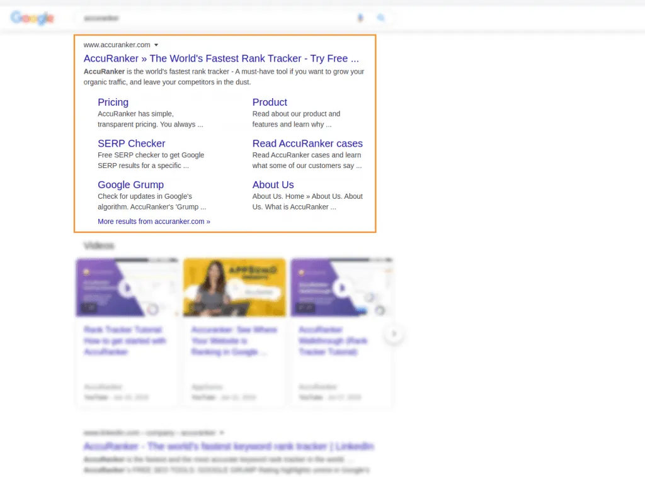Open the middle yellow video thumbnail
The width and height of the screenshot is (645, 477).
point(234,288)
